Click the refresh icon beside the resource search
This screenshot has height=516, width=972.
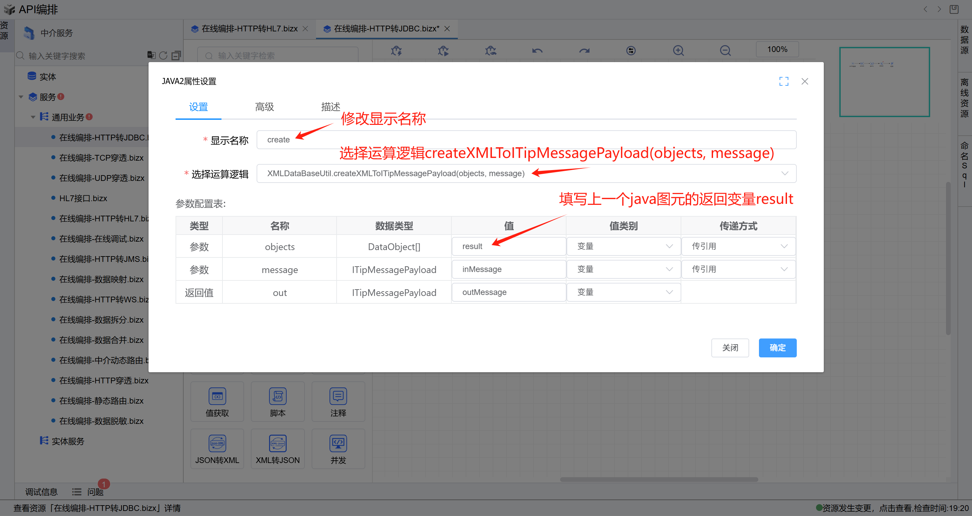point(163,55)
